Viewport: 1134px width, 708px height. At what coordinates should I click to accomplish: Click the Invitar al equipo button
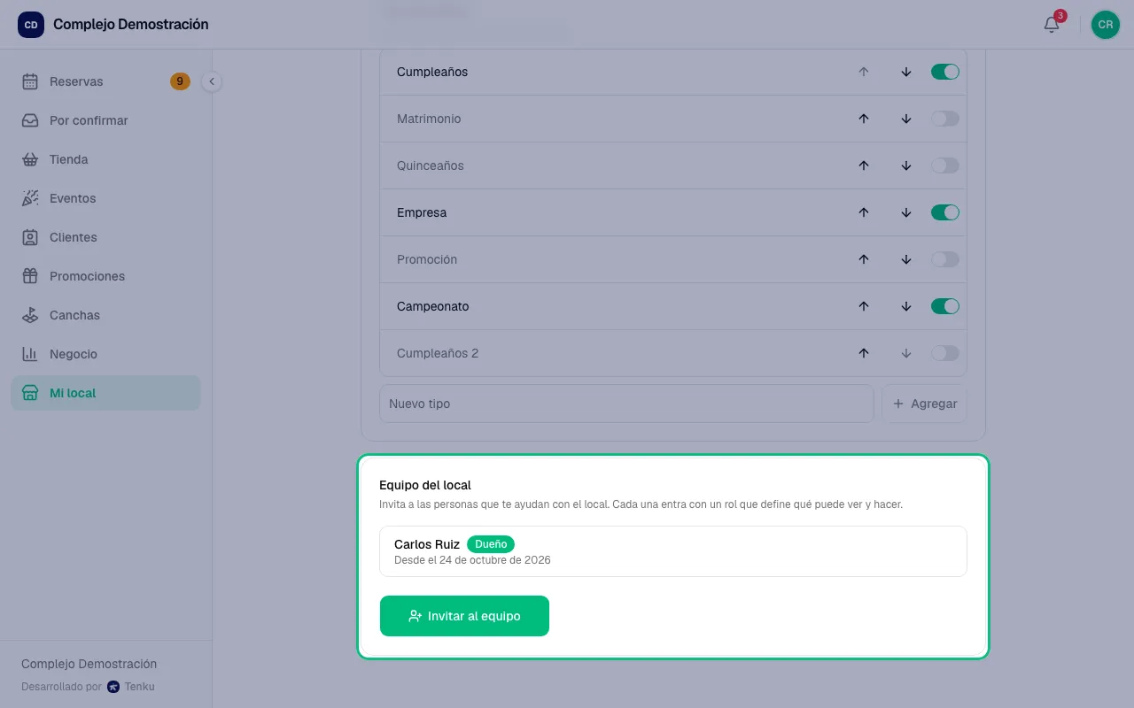[x=464, y=616]
